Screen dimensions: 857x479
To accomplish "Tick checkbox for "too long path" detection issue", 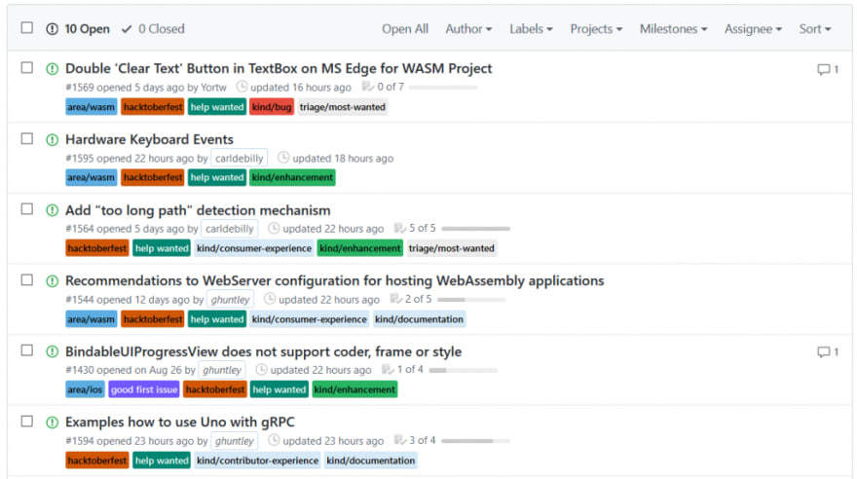I will [27, 209].
